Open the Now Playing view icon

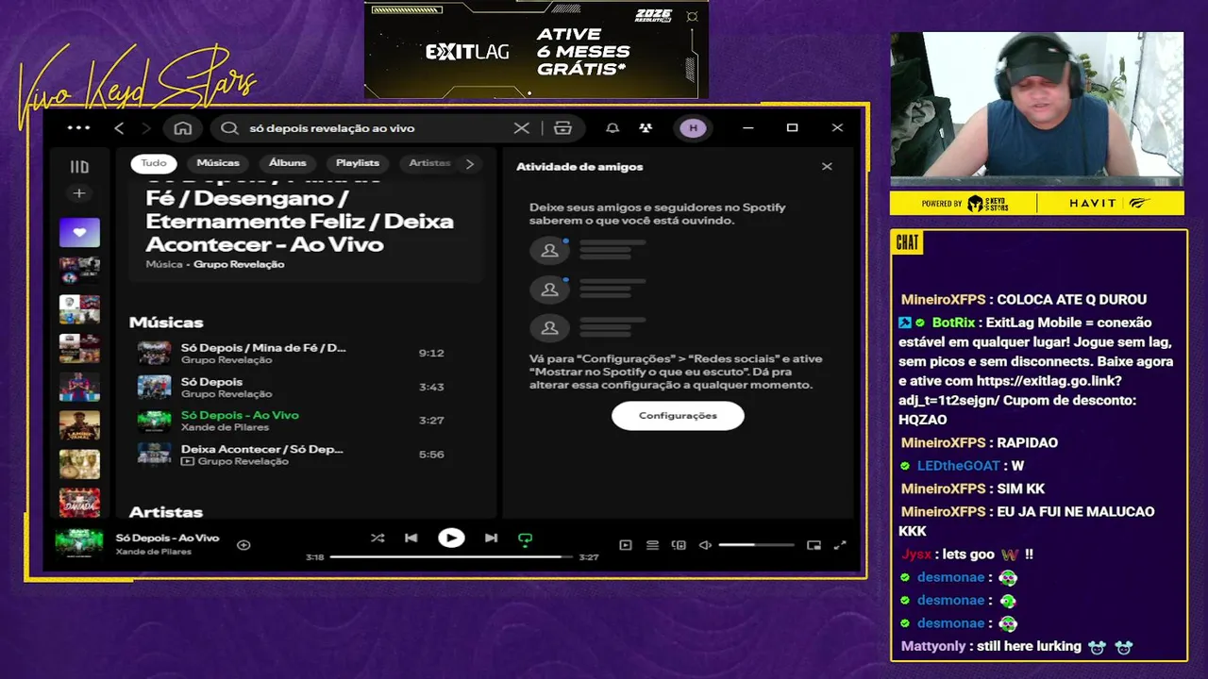[x=625, y=545]
